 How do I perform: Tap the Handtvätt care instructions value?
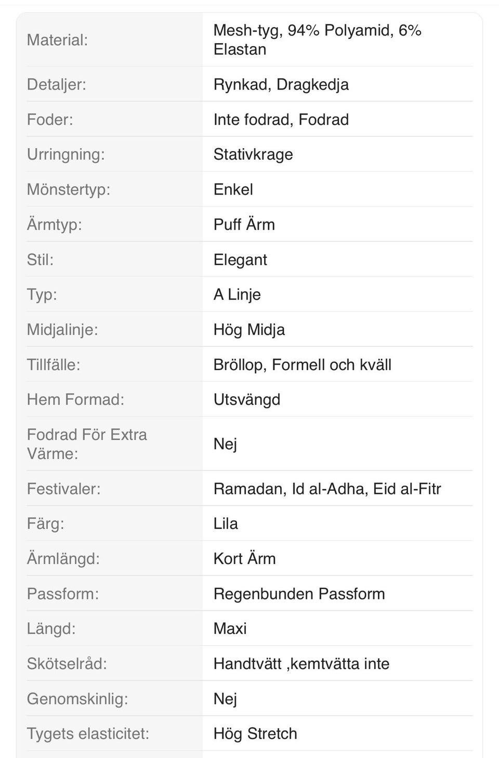[301, 664]
